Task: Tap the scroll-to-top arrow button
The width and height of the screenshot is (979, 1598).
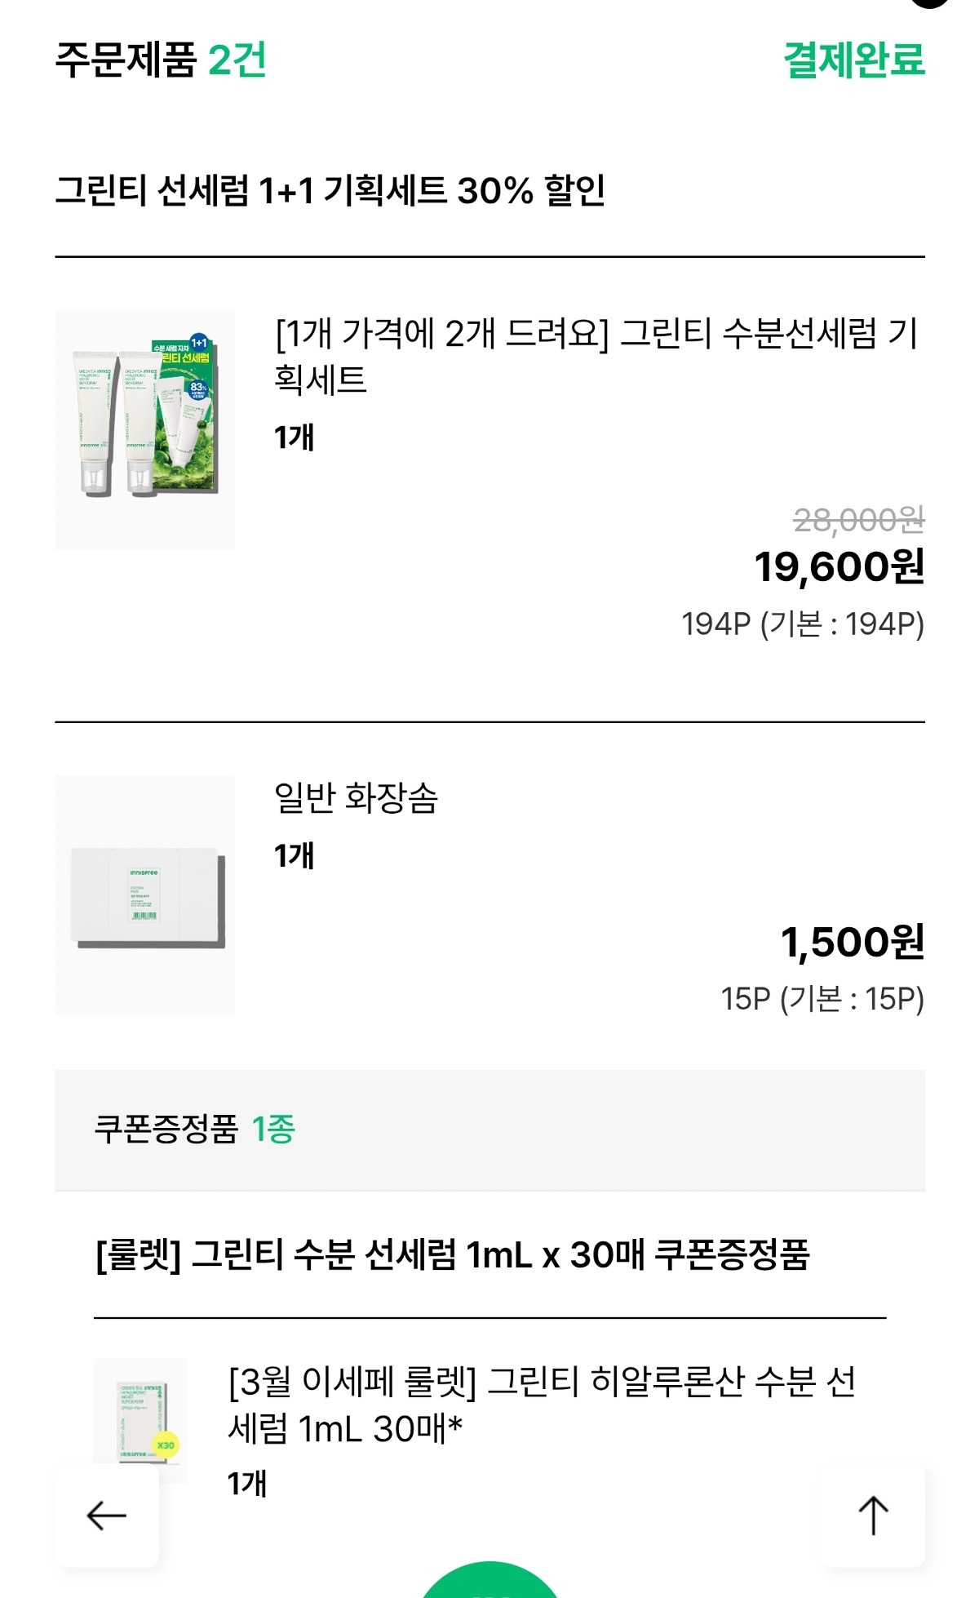Action: click(x=873, y=1516)
